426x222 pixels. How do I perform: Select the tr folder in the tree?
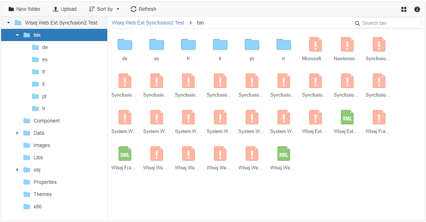pyautogui.click(x=54, y=108)
